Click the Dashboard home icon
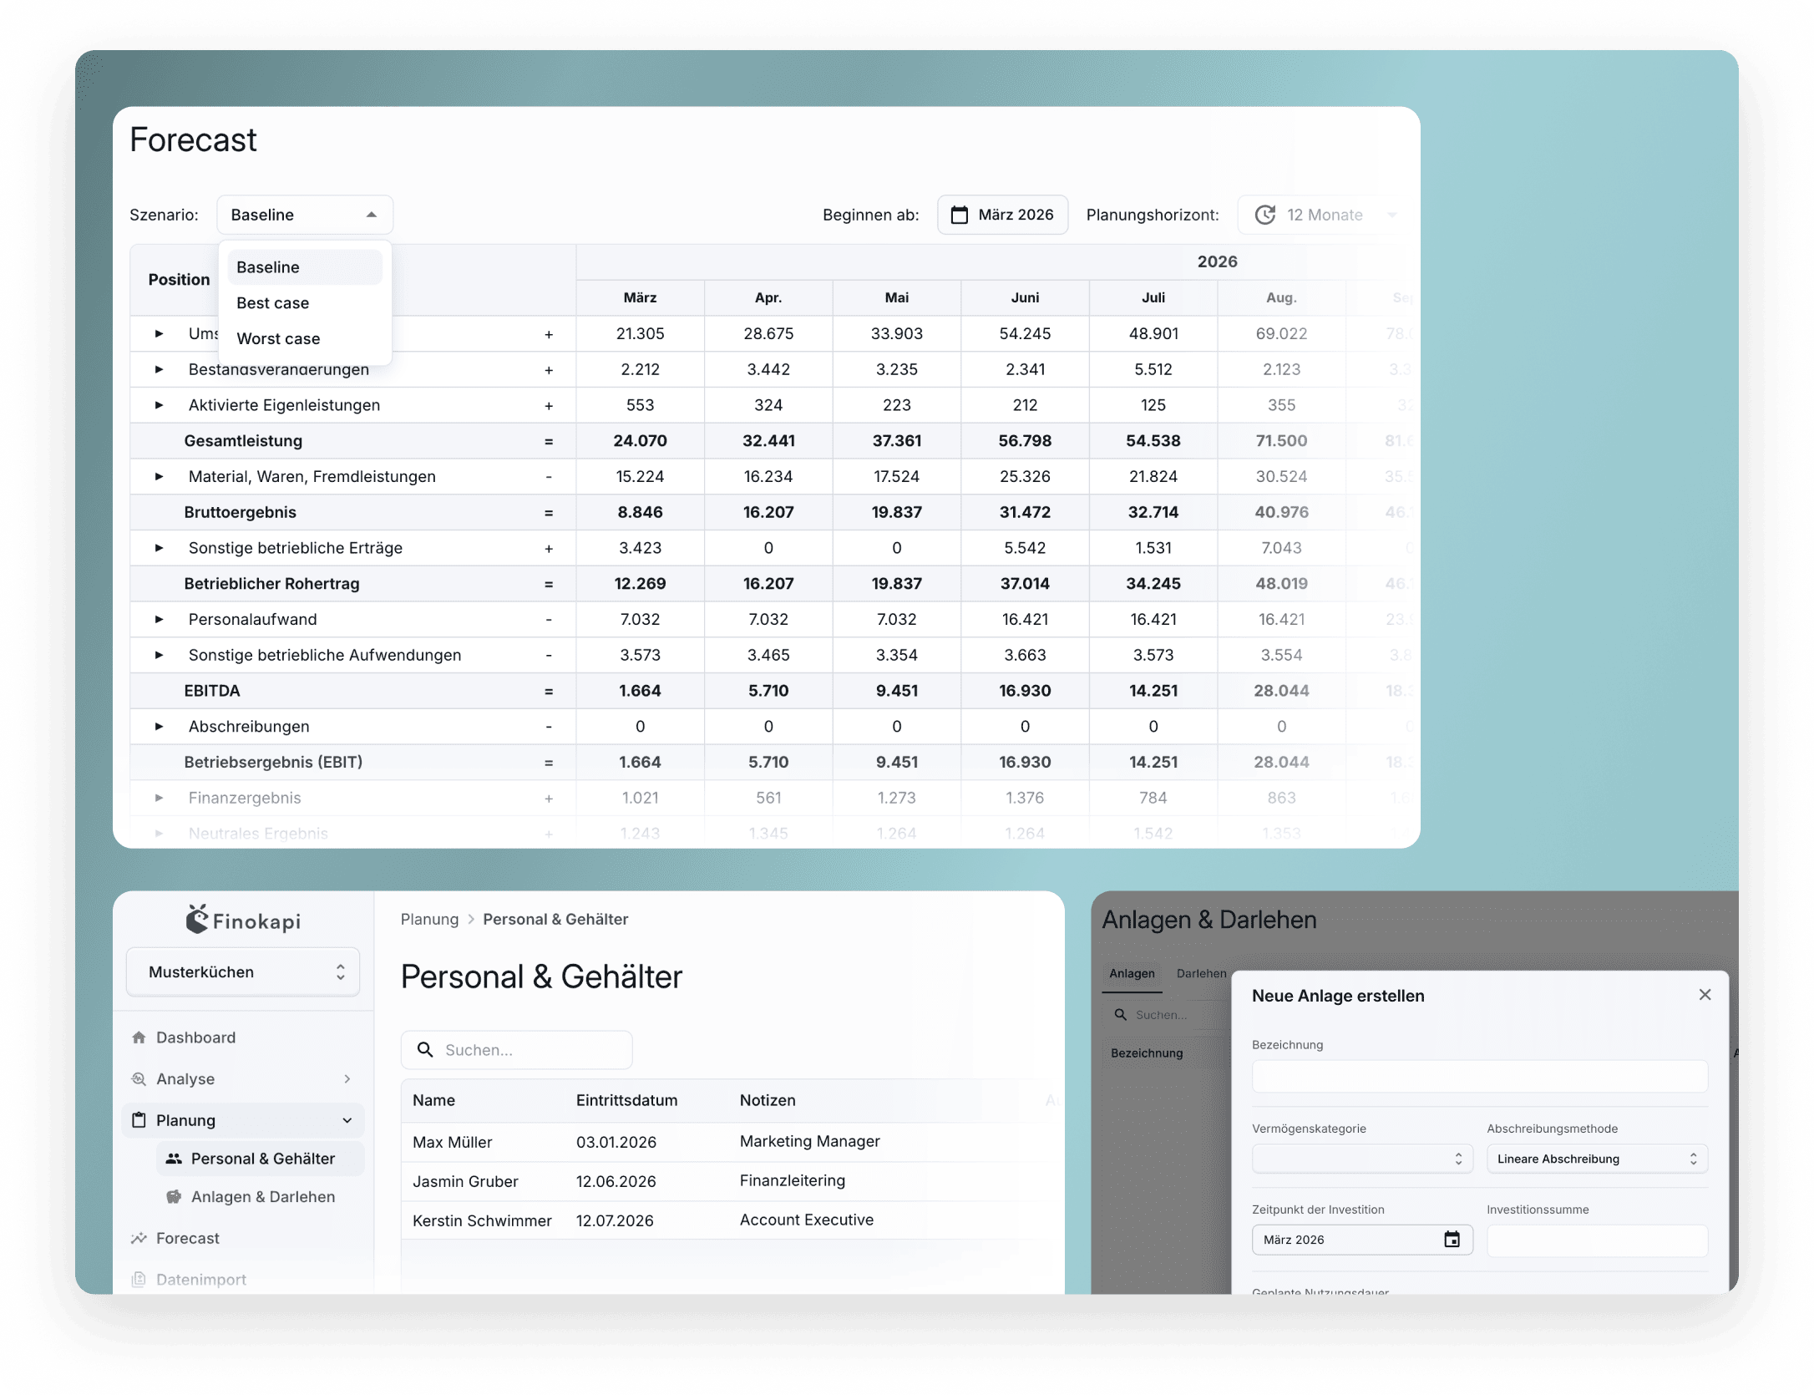The image size is (1814, 1395). (x=139, y=1037)
